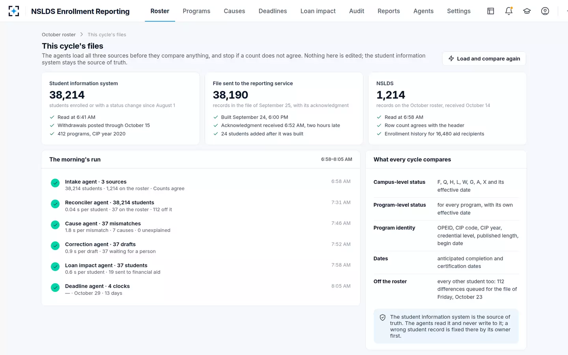View the Reports tab

point(389,11)
